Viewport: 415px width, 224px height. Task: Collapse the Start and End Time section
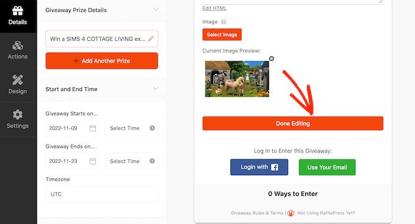tap(156, 89)
